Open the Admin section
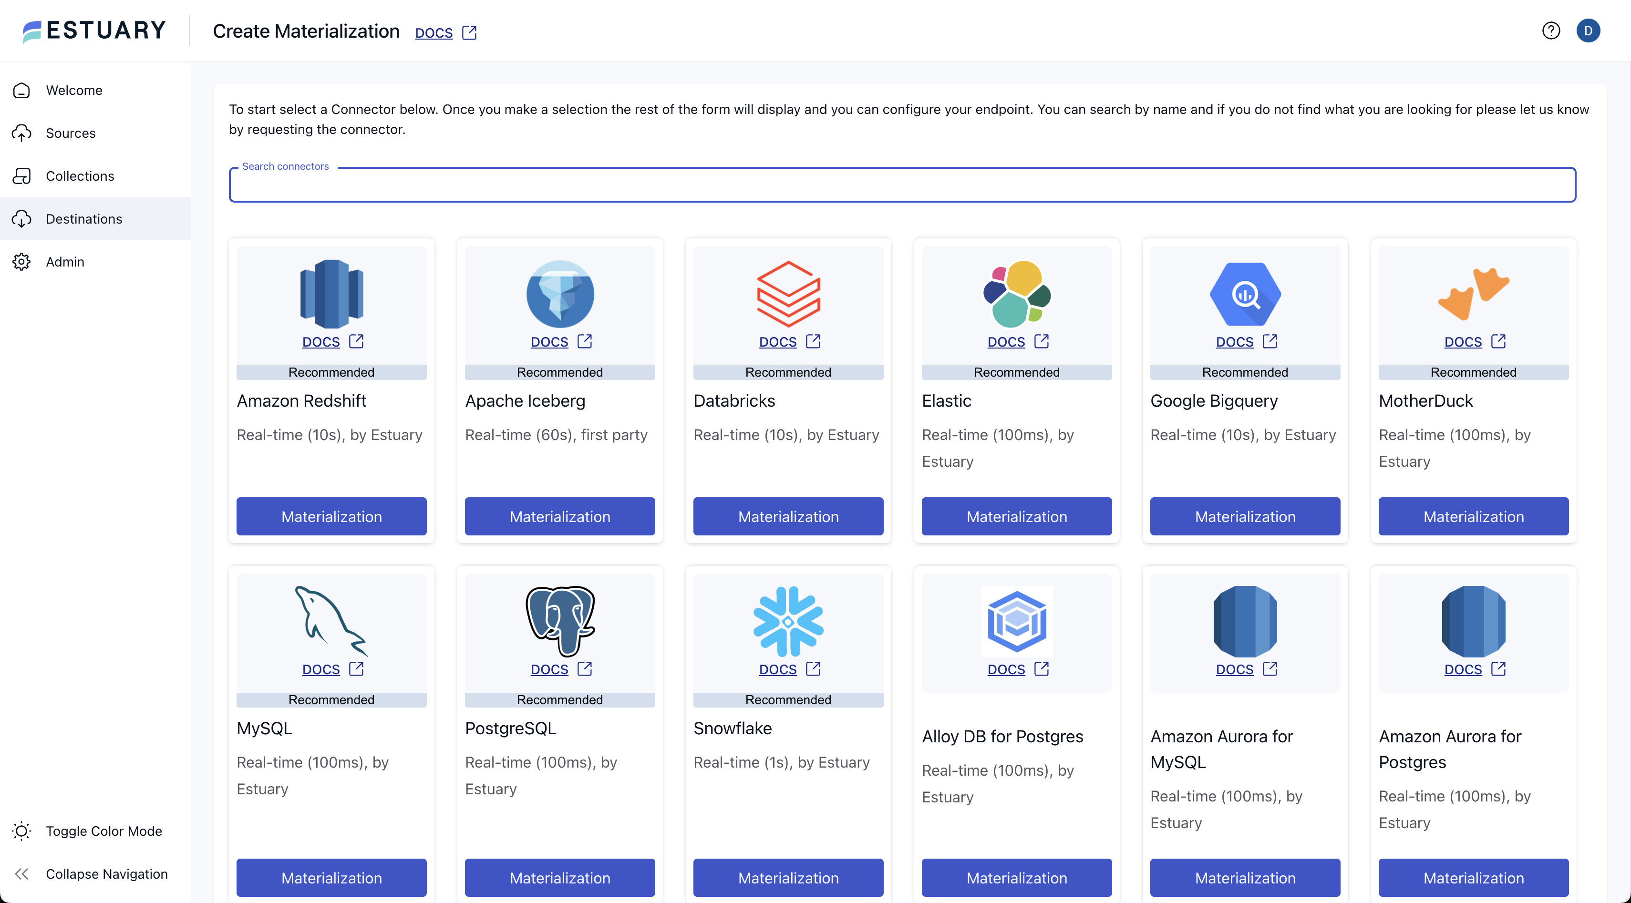1631x903 pixels. pyautogui.click(x=64, y=261)
